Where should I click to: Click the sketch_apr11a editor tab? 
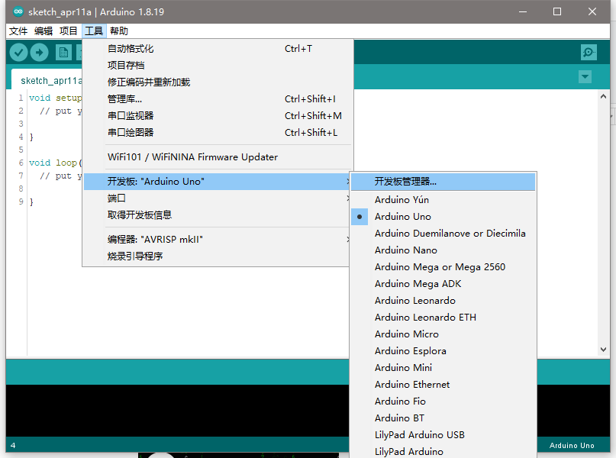pos(47,80)
